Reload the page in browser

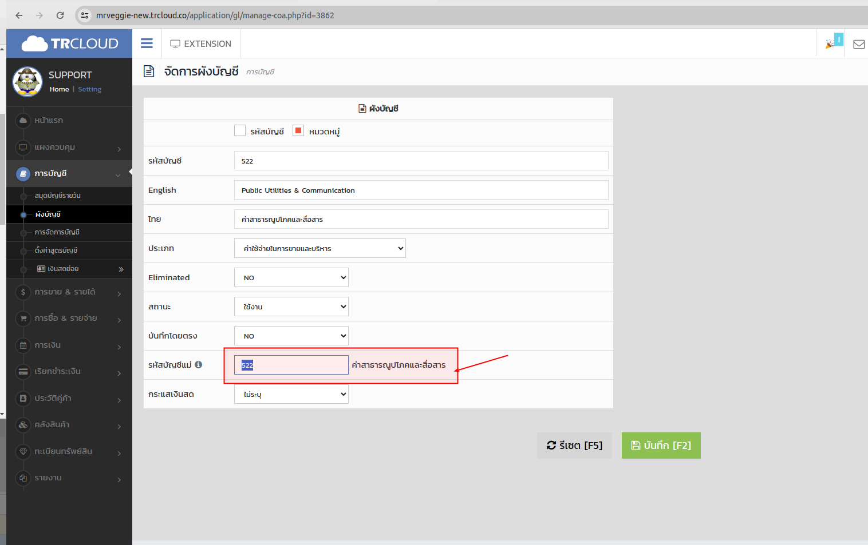point(60,15)
